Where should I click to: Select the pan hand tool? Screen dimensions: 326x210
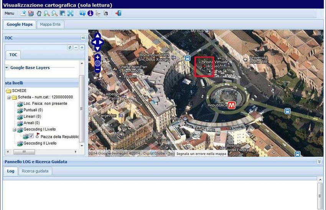39,13
